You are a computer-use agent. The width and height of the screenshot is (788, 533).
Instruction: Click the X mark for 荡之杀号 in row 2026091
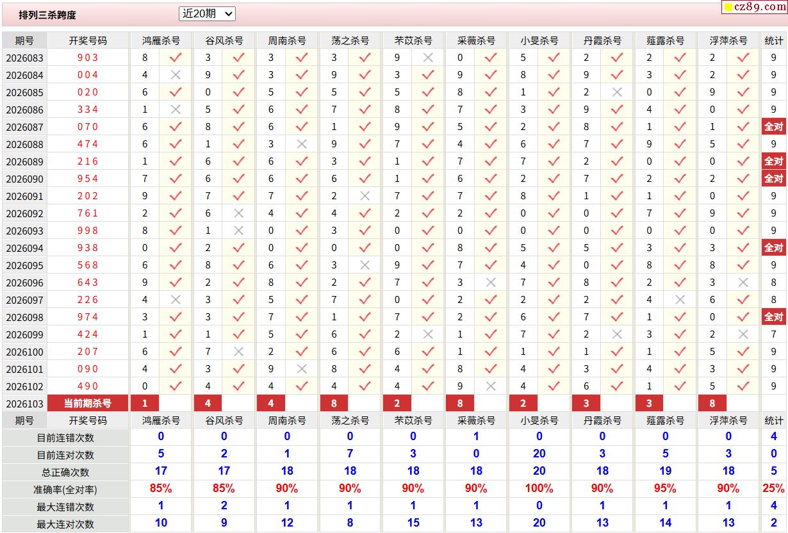click(x=365, y=196)
